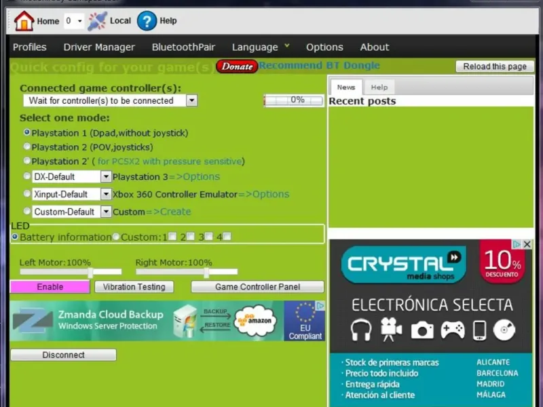Select the Custom mode radio button
This screenshot has height=407, width=543.
click(26, 211)
